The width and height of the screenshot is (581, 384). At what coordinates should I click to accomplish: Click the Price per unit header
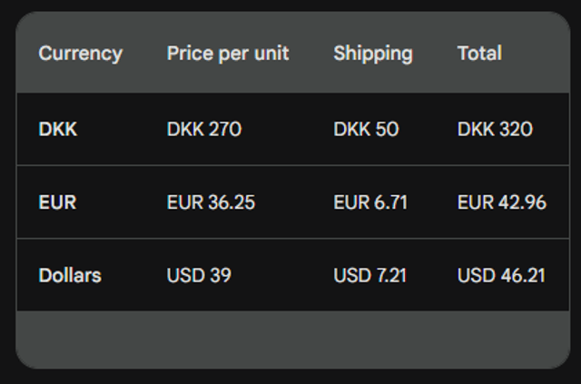228,54
